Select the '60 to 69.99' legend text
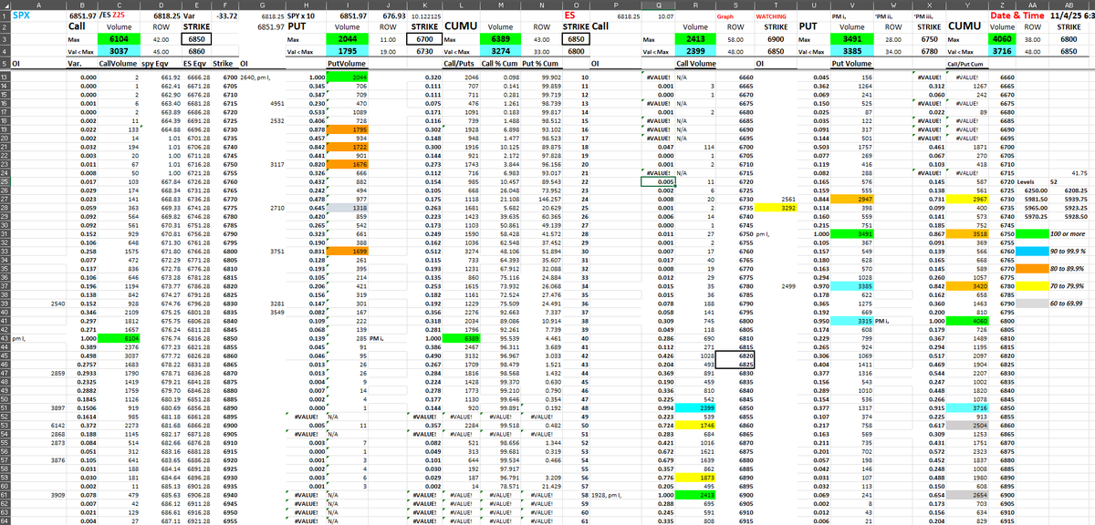1095x525 pixels. point(1068,303)
